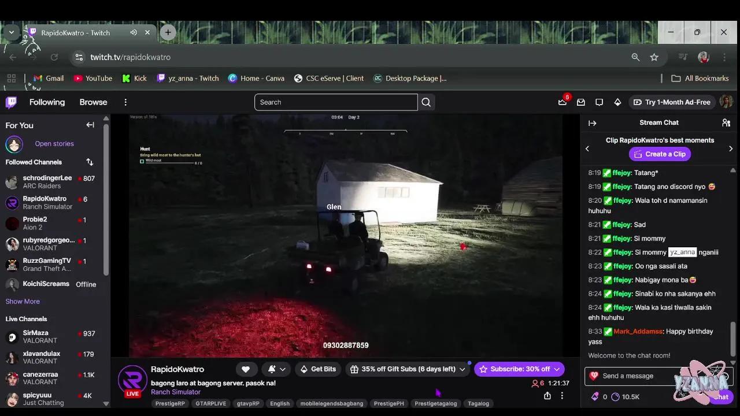
Task: Open the Twitch more options menu beside Browse
Action: tap(125, 102)
